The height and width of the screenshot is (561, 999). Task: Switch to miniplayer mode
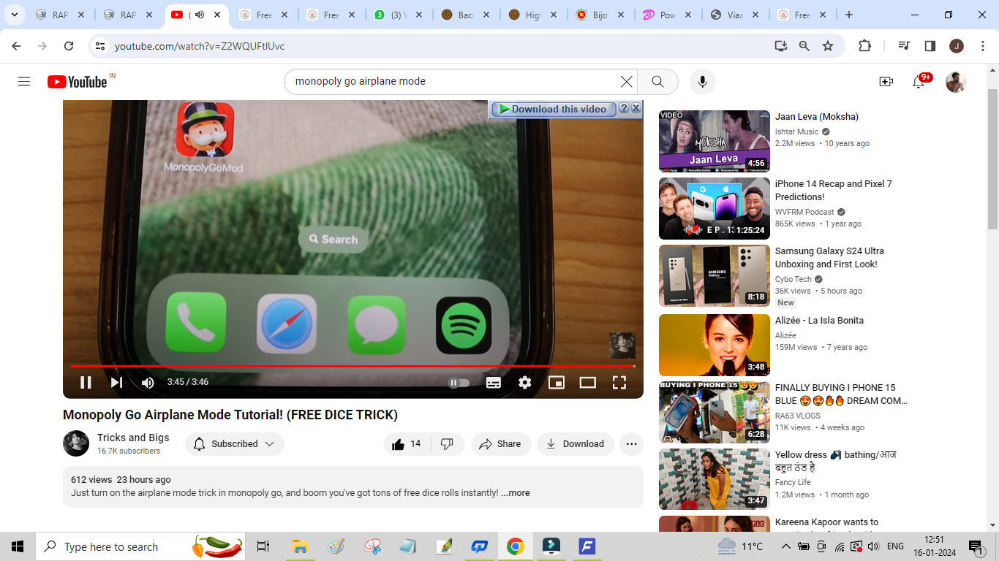click(557, 382)
